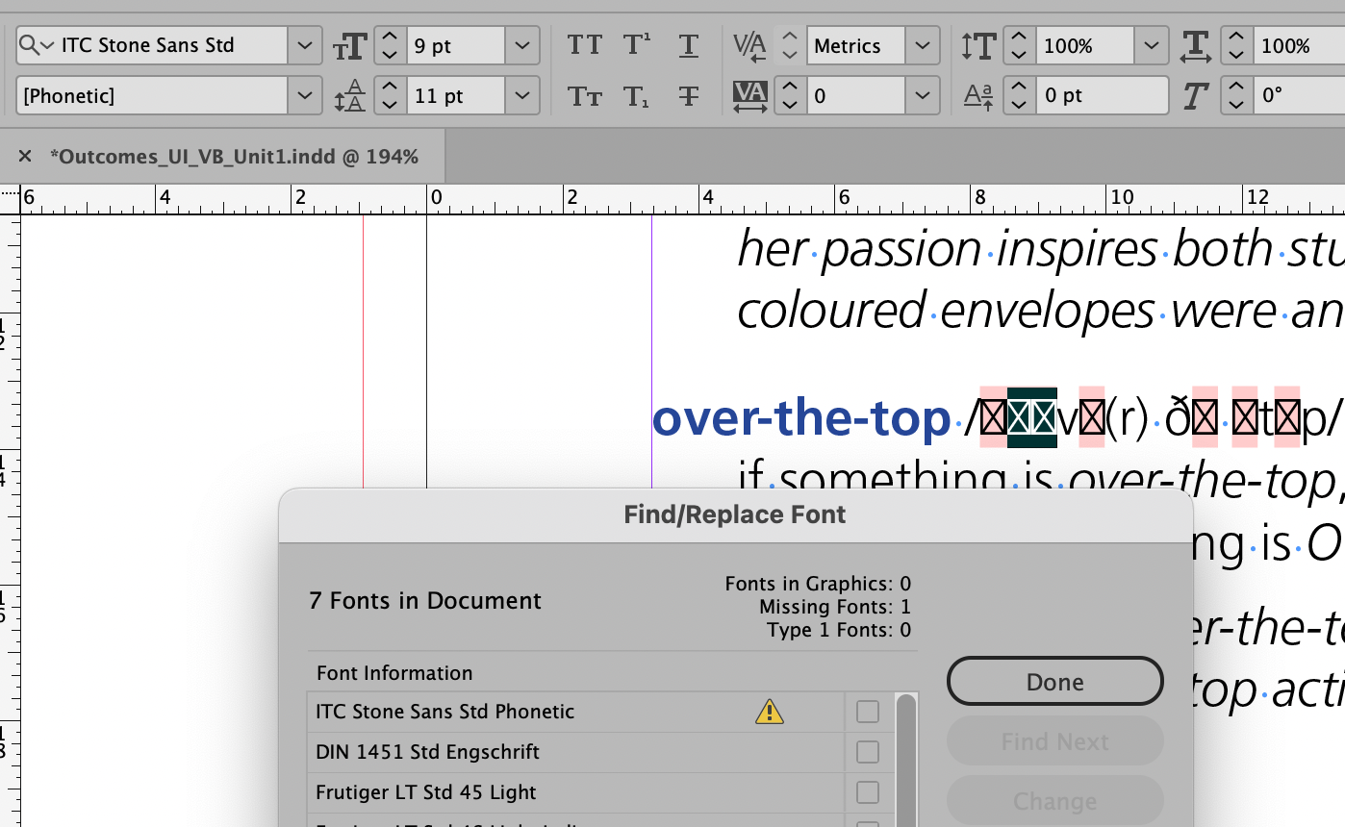Click the warning icon beside ITC Stone Sans Std Phonetic
1345x827 pixels.
point(769,712)
